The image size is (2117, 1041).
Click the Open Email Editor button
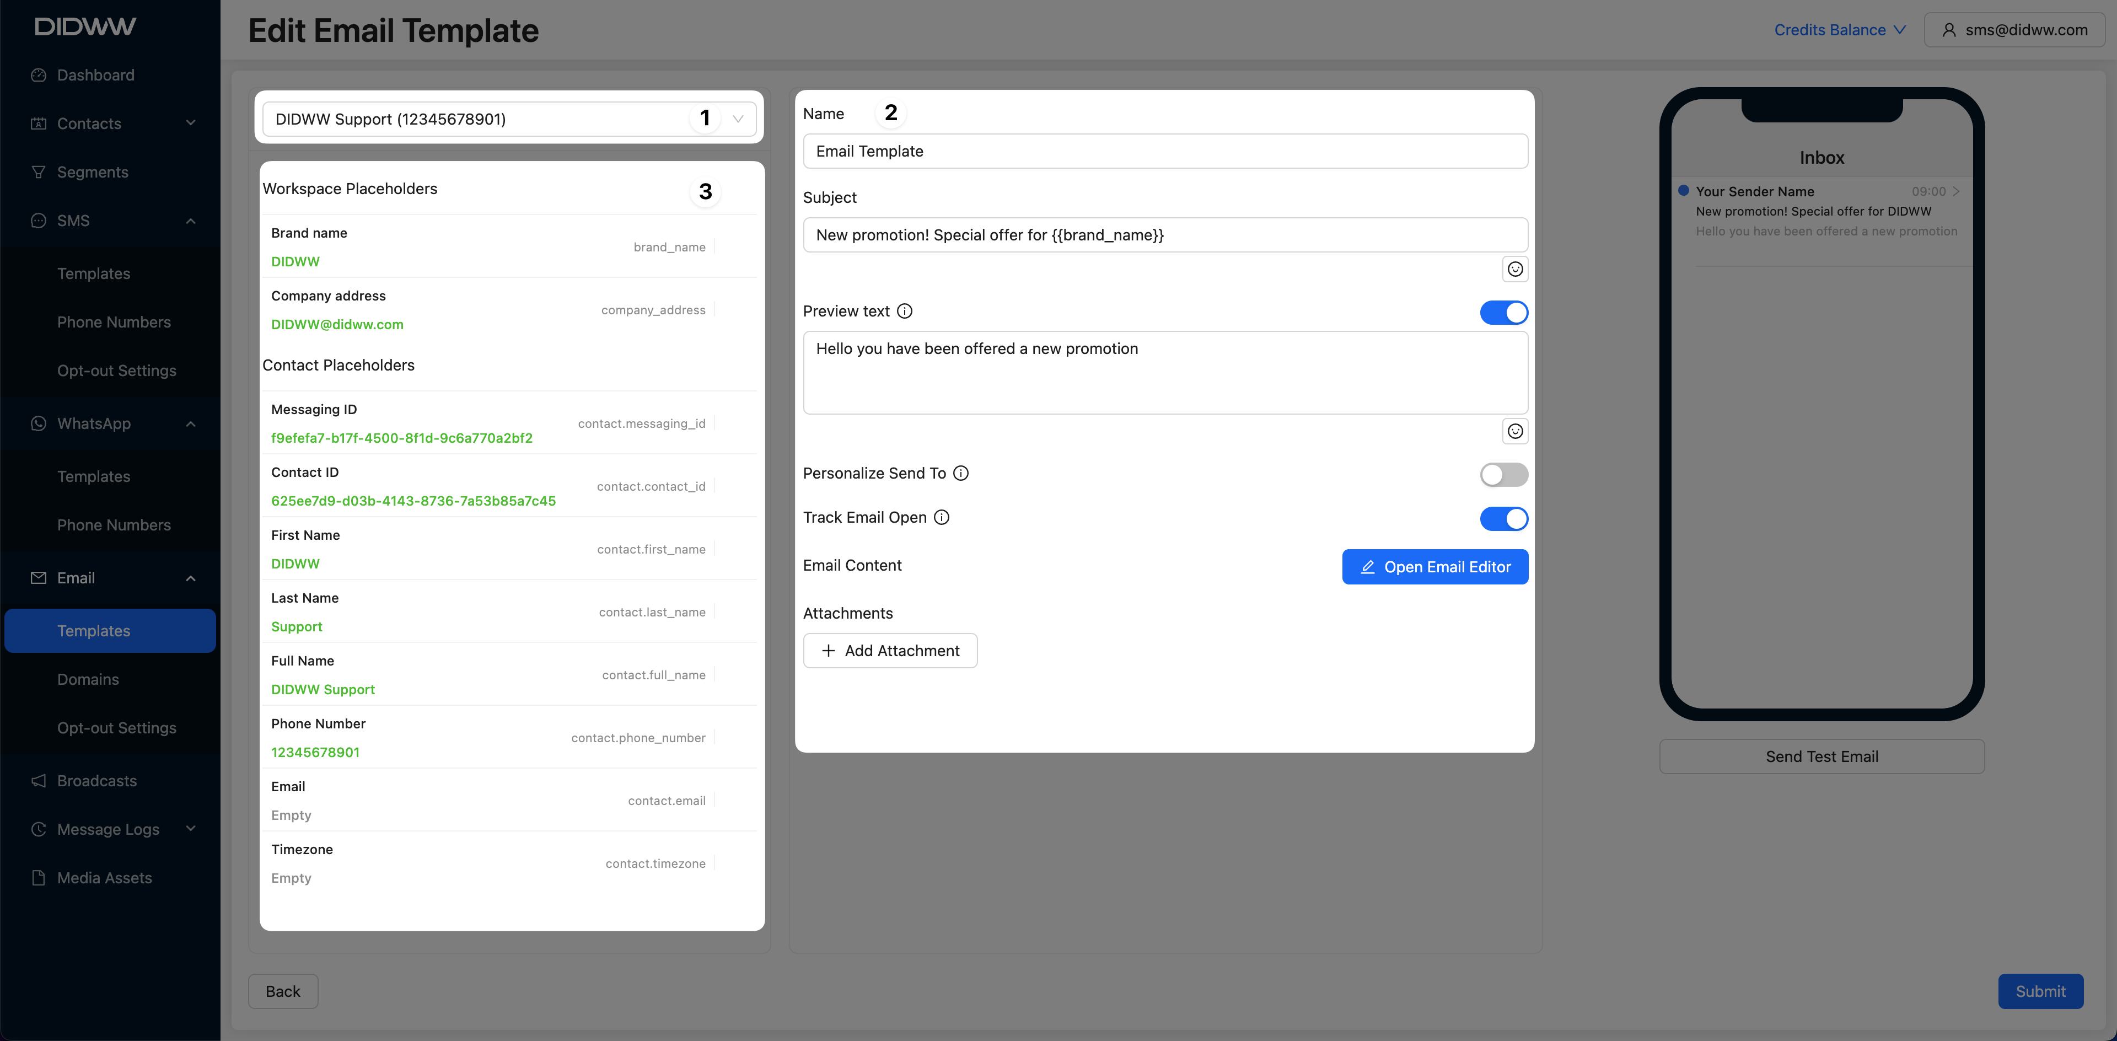point(1434,567)
